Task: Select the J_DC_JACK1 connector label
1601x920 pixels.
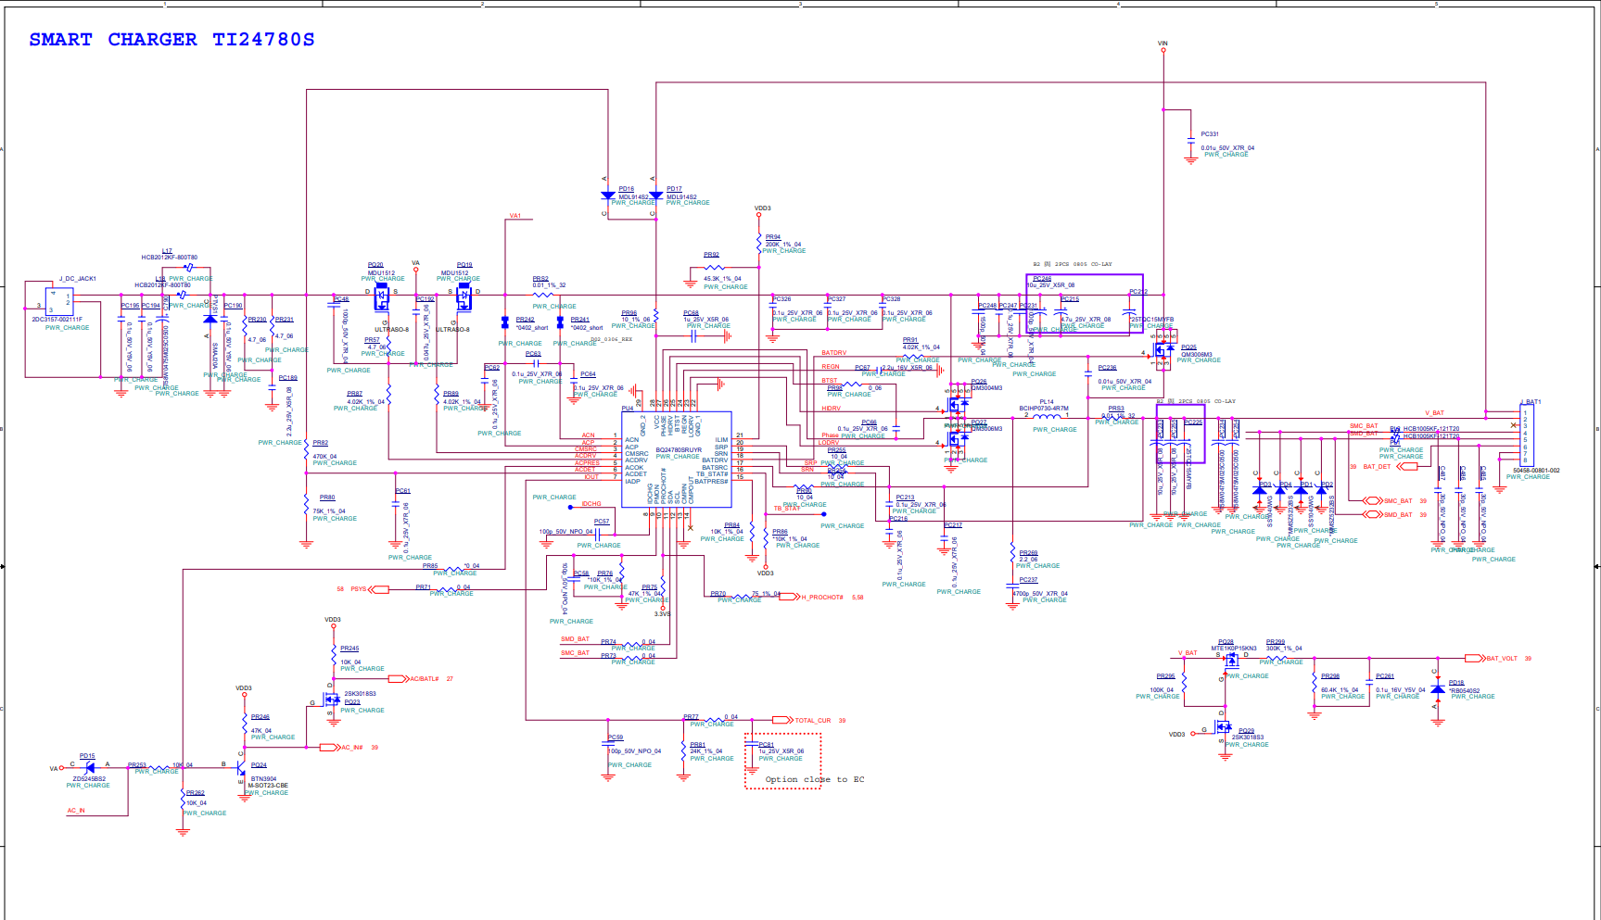Action: (78, 279)
